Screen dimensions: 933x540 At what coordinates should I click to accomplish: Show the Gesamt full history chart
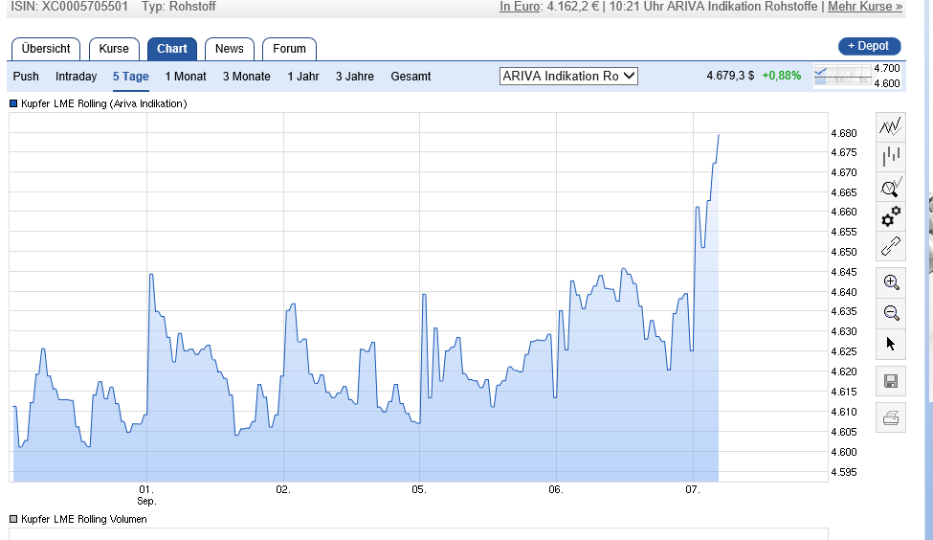click(411, 77)
